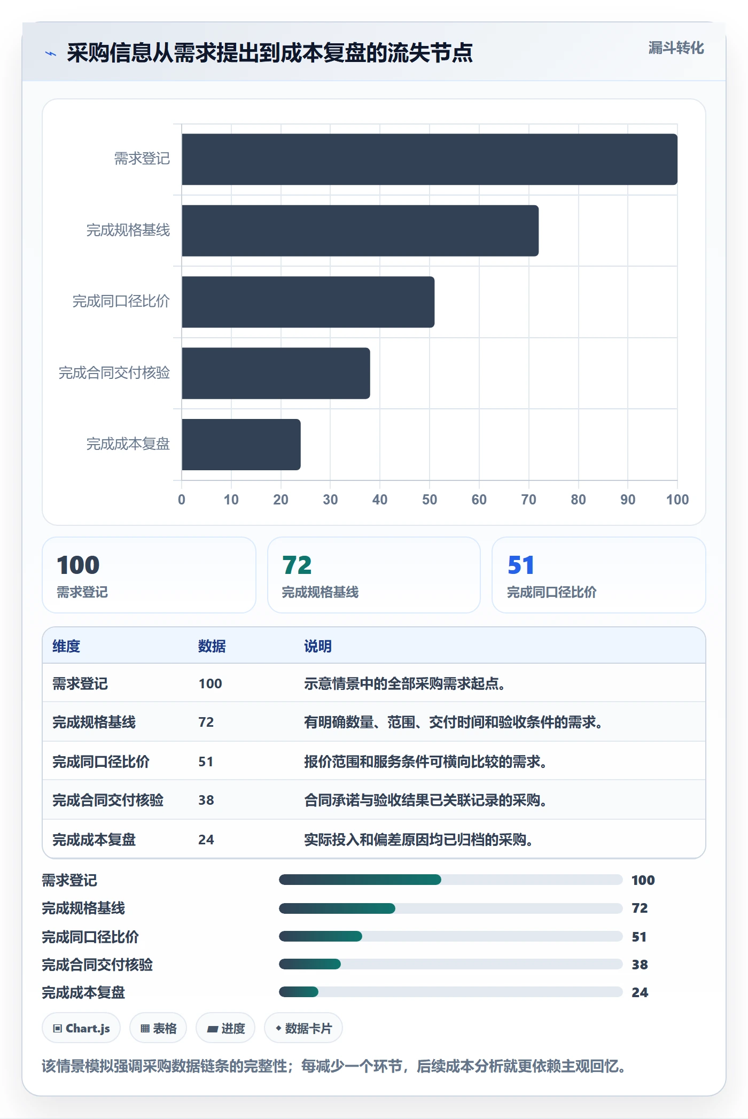The height and width of the screenshot is (1119, 748).
Task: Click the 完成合同交付核验 label on the chart axis
Action: (x=114, y=372)
